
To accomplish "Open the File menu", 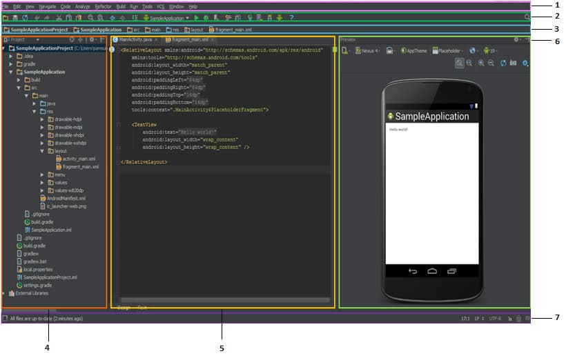I will click(x=5, y=7).
